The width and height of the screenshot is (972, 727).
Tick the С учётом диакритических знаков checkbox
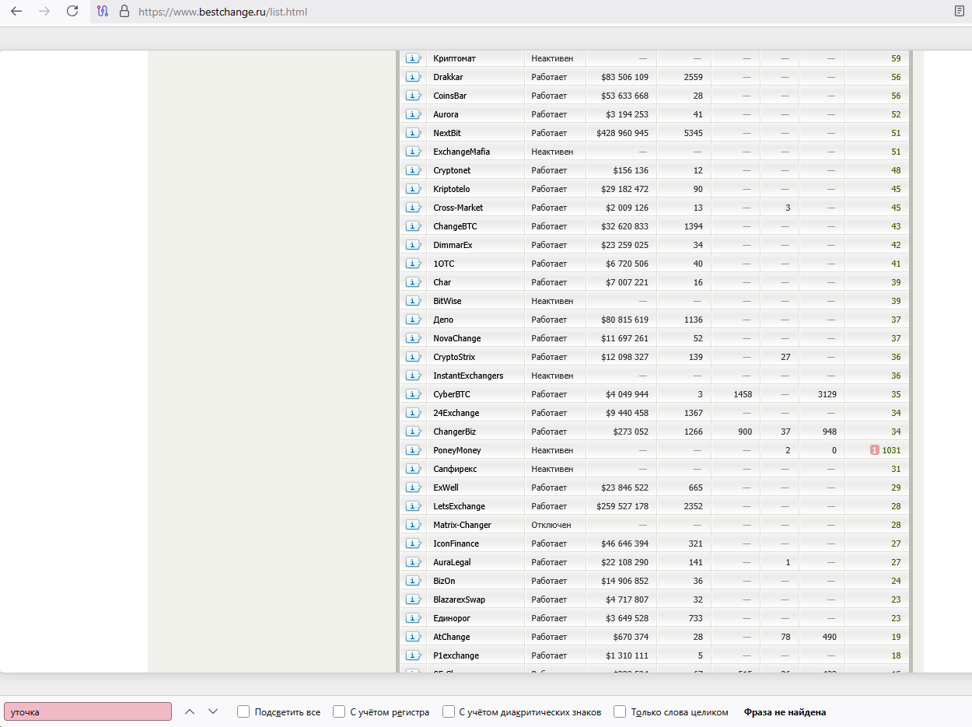[x=449, y=711]
